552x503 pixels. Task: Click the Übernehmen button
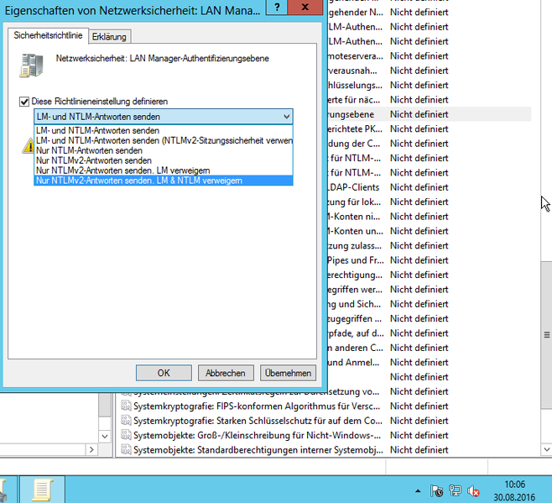tap(288, 373)
